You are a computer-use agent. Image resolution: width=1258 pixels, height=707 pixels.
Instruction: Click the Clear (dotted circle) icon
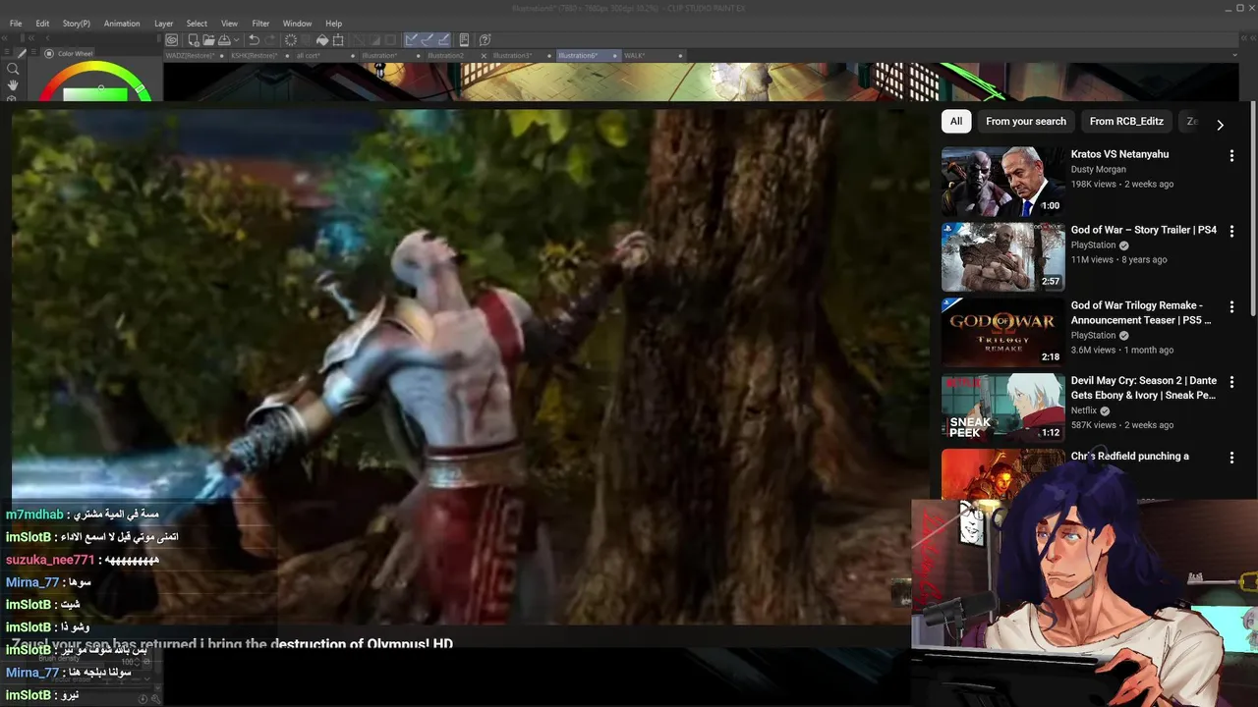[x=291, y=40]
